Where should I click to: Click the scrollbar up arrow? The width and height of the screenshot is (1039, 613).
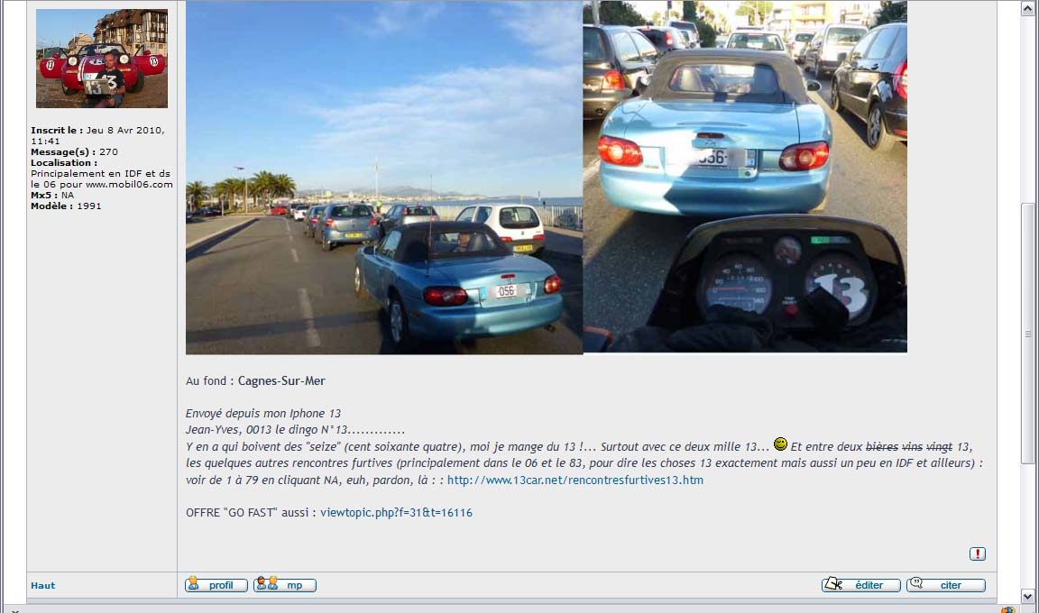(x=1028, y=9)
